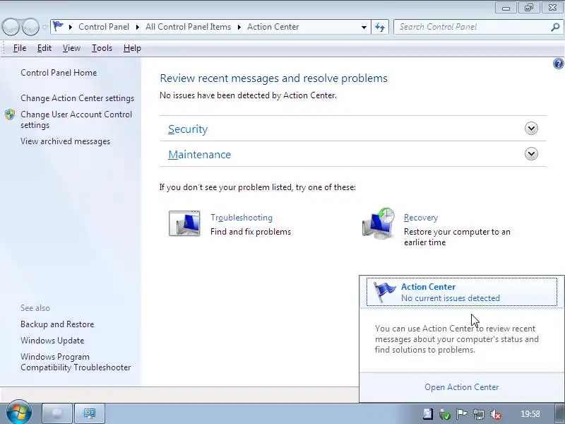The width and height of the screenshot is (565, 424).
Task: Click arrow after Control Panel breadcrumb
Action: (x=137, y=27)
